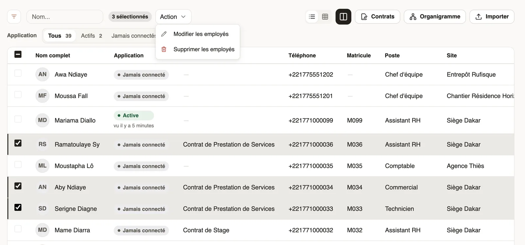This screenshot has height=245, width=525.
Task: Choose Supprimer les employés
Action: [198, 49]
